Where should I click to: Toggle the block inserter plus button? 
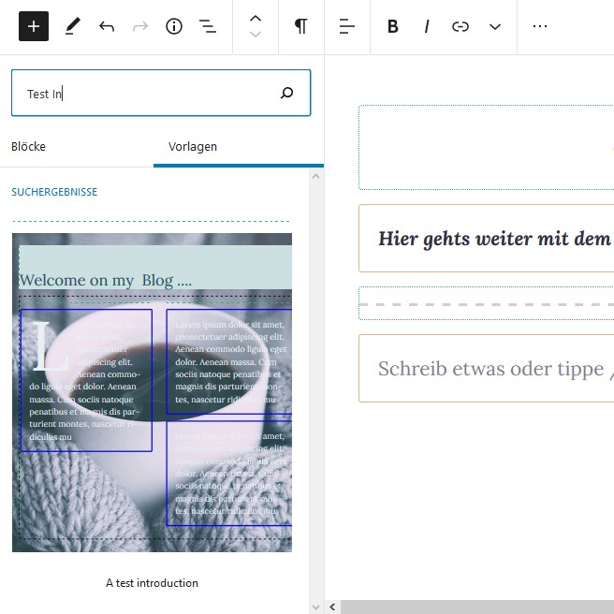pos(34,26)
